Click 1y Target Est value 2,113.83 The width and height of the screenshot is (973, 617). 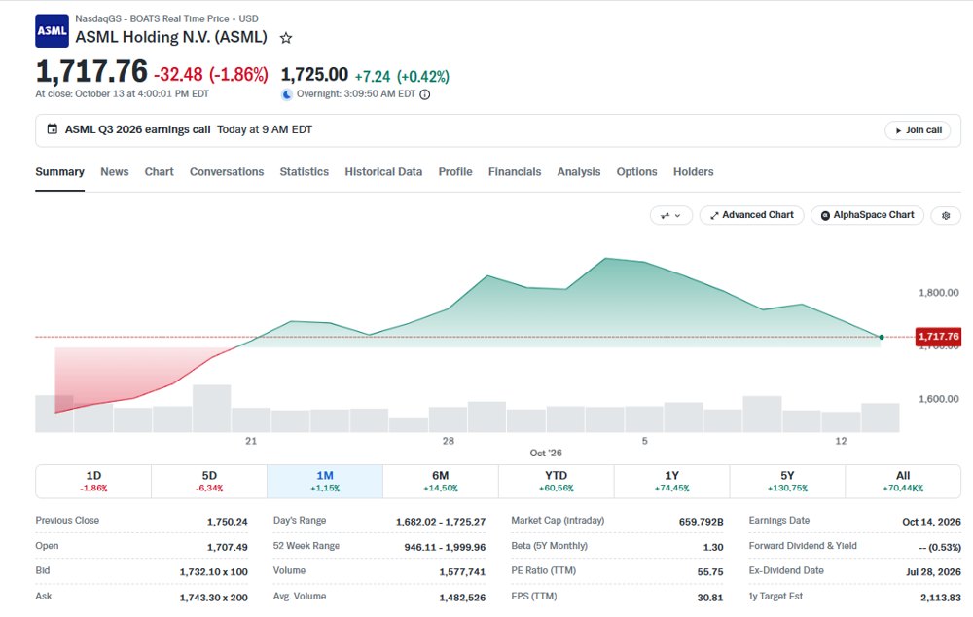coord(940,598)
